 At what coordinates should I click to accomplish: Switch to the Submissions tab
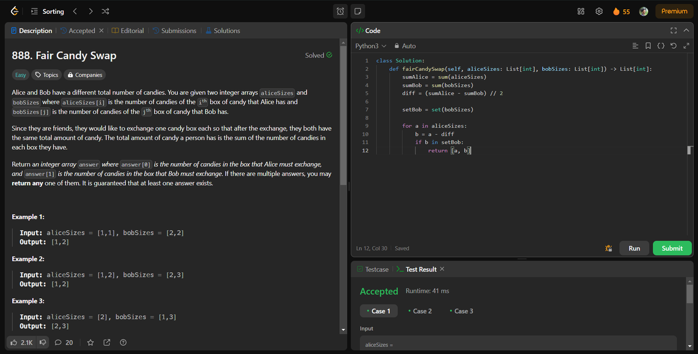coord(174,31)
